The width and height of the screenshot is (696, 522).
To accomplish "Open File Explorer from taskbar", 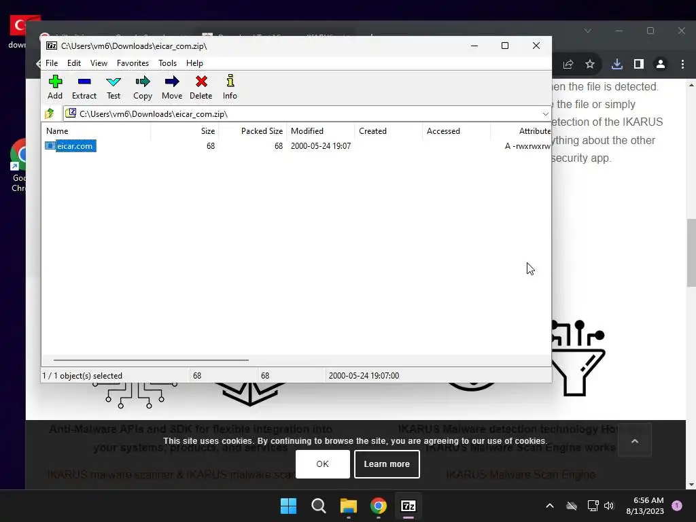I will click(349, 506).
